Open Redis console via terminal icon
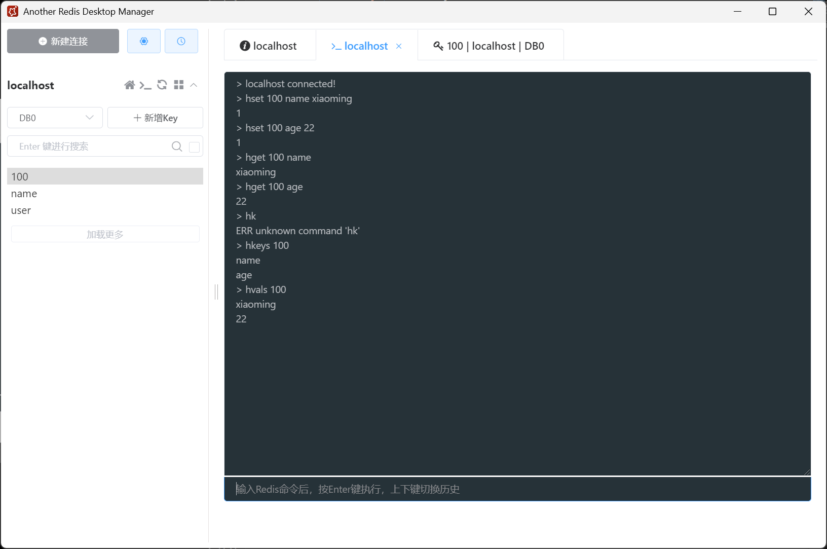 145,85
